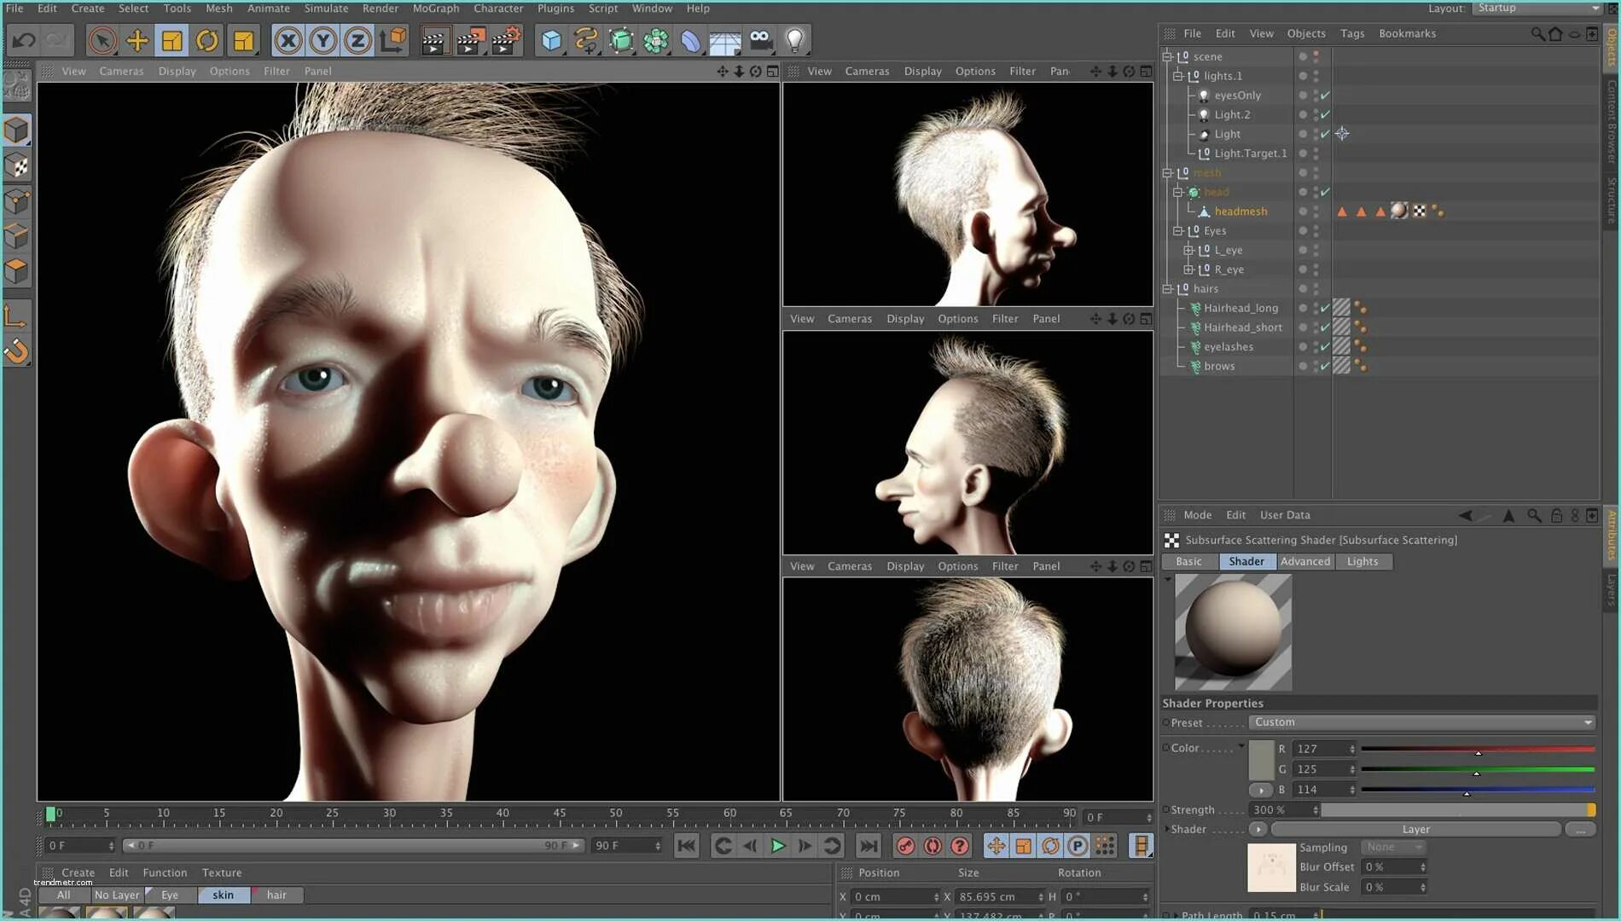Add a Camera object

[760, 40]
